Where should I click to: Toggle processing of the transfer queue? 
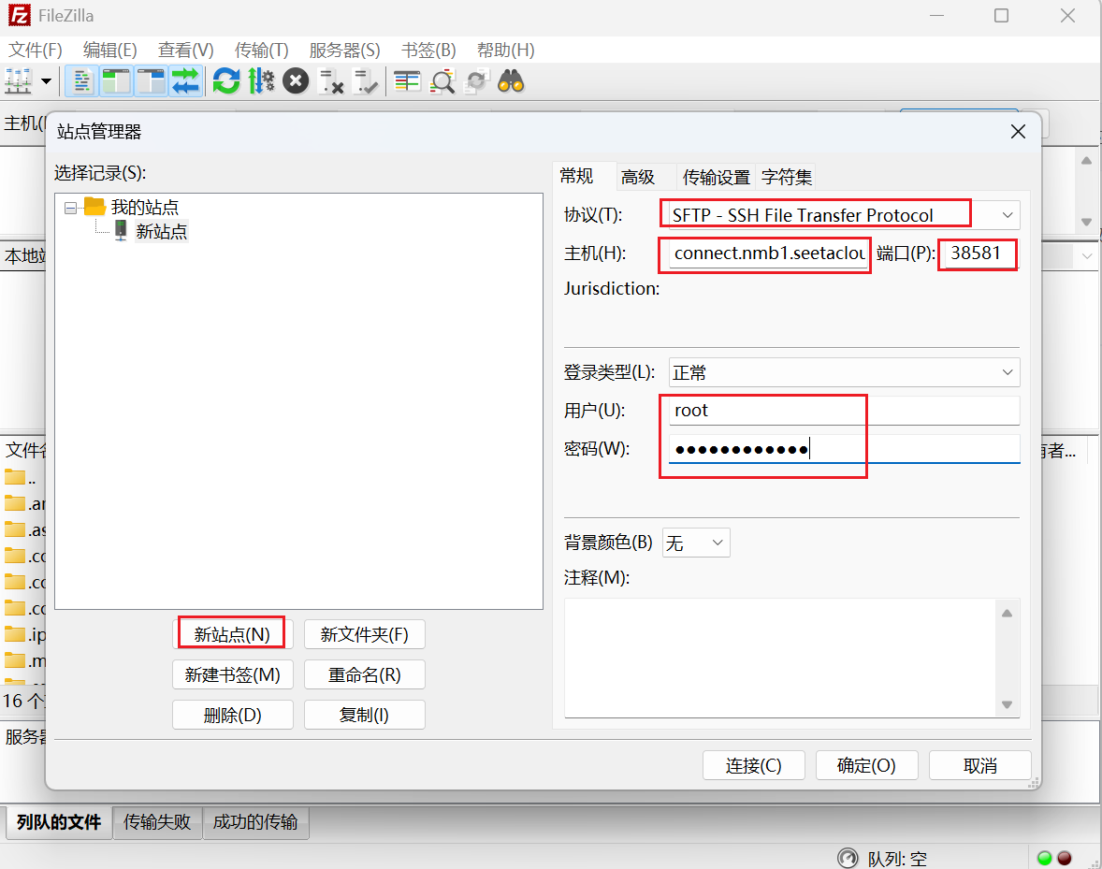[x=261, y=81]
